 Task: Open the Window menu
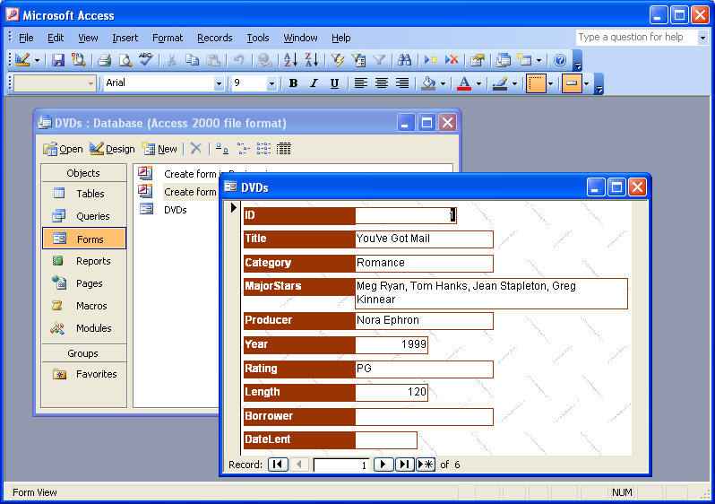[x=300, y=38]
